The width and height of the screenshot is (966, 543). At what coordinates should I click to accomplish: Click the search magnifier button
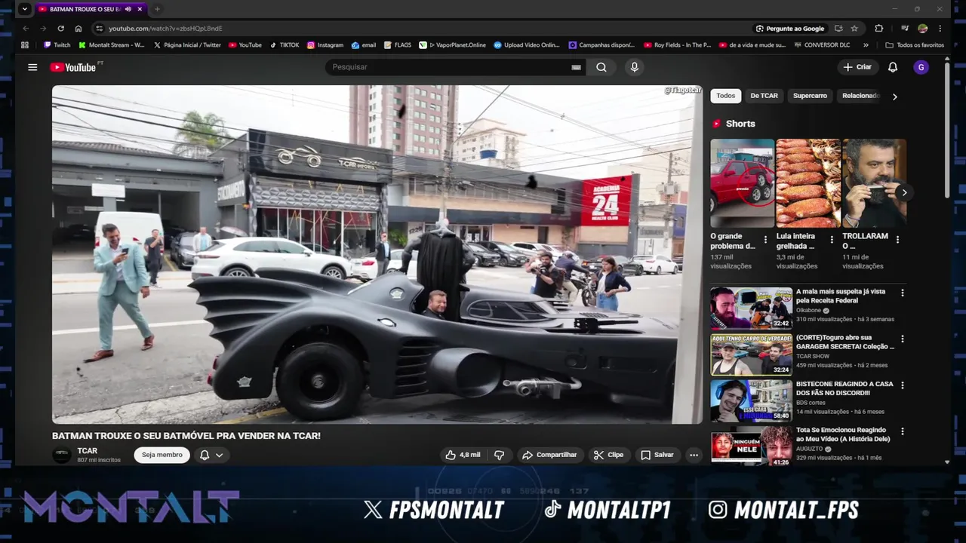[601, 67]
